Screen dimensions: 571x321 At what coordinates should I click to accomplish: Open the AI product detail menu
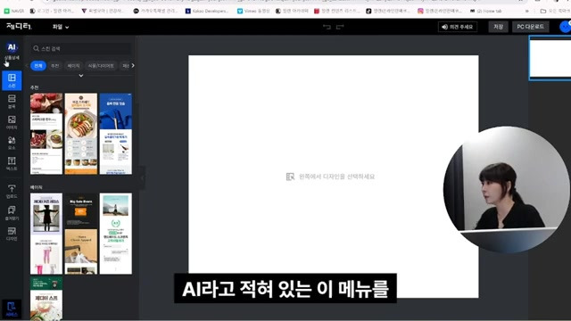(x=12, y=51)
